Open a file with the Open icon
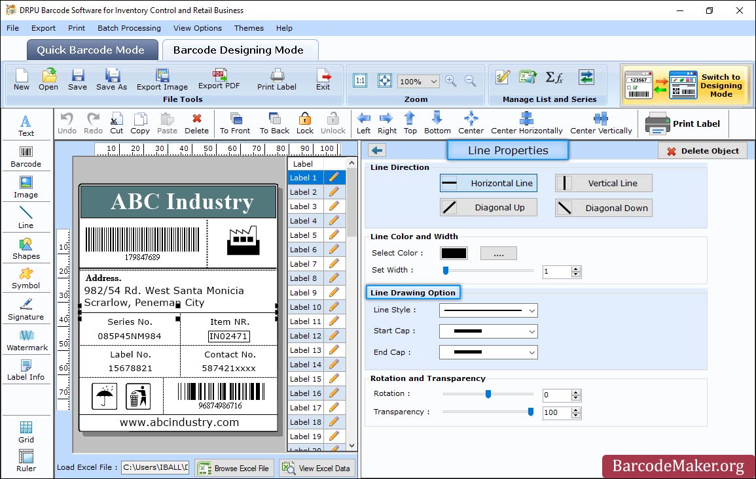This screenshot has height=479, width=756. coord(48,80)
